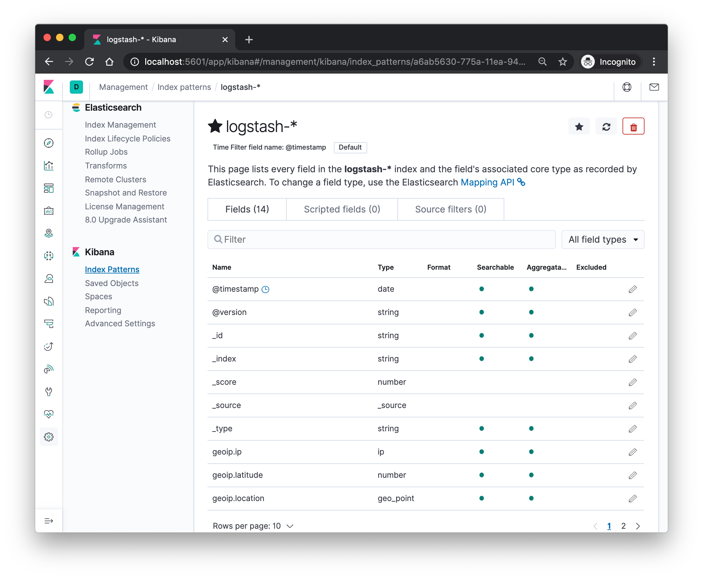
Task: Bookmark this page with star icon
Action: click(562, 62)
